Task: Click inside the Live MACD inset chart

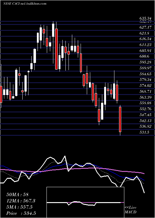Action: point(85,202)
